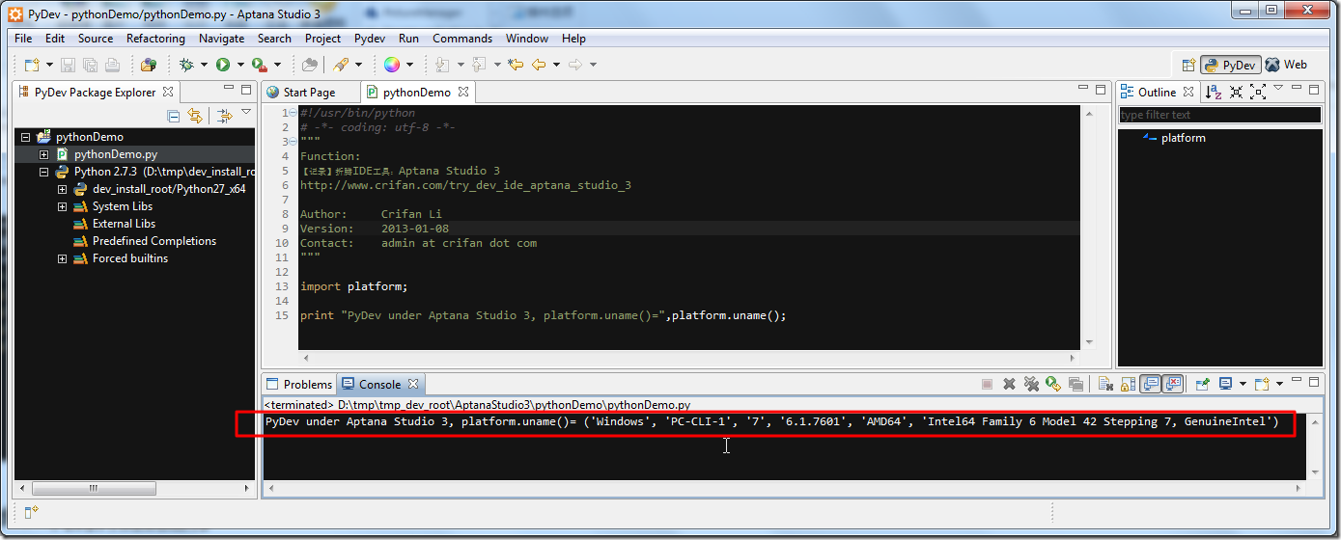1341x540 pixels.
Task: Click the Open Perspective icon
Action: click(x=1188, y=65)
